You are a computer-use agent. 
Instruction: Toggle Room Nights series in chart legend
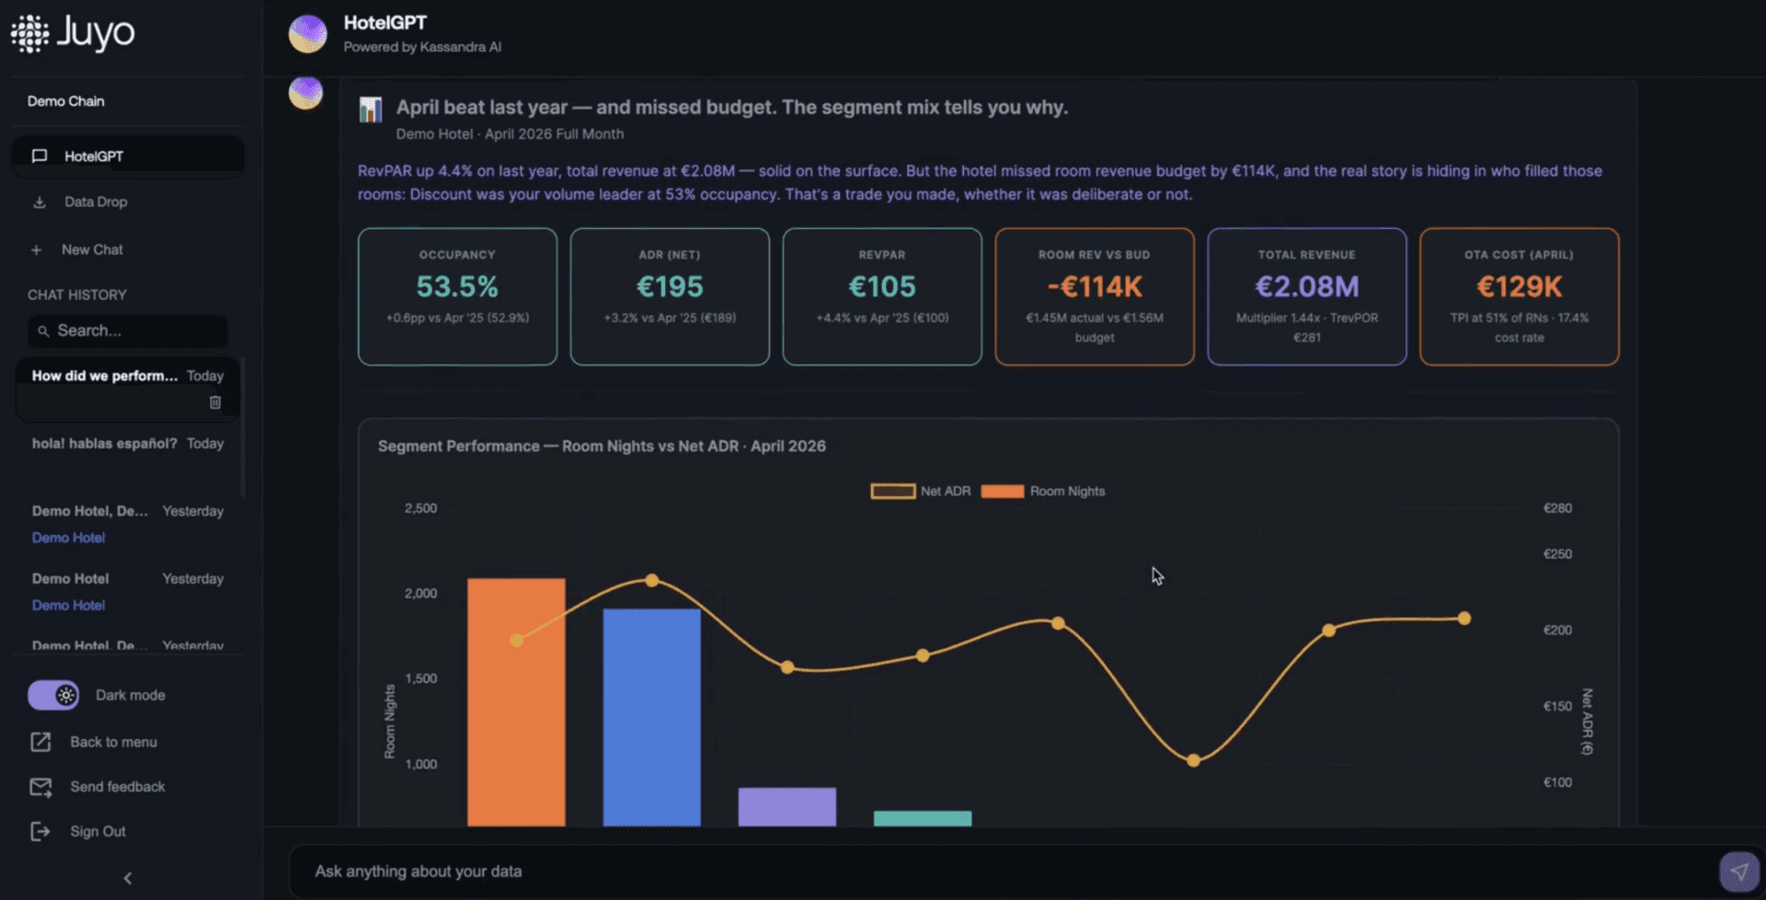1043,491
